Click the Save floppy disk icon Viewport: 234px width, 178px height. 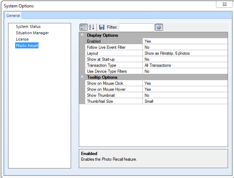(102, 27)
